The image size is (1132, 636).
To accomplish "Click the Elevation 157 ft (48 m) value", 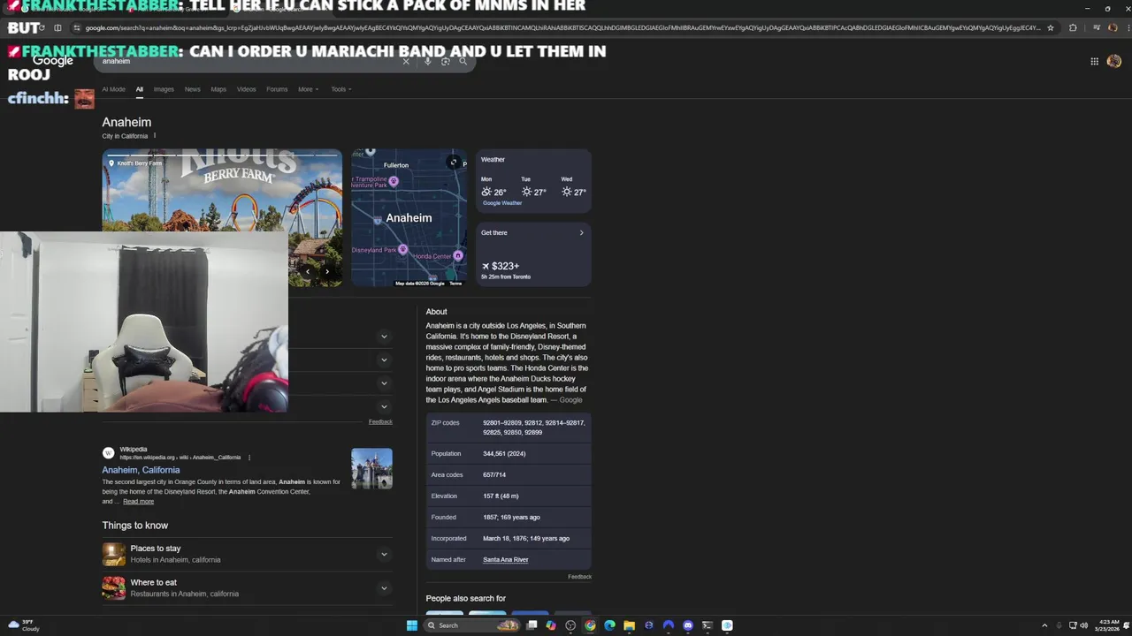I will [x=501, y=496].
